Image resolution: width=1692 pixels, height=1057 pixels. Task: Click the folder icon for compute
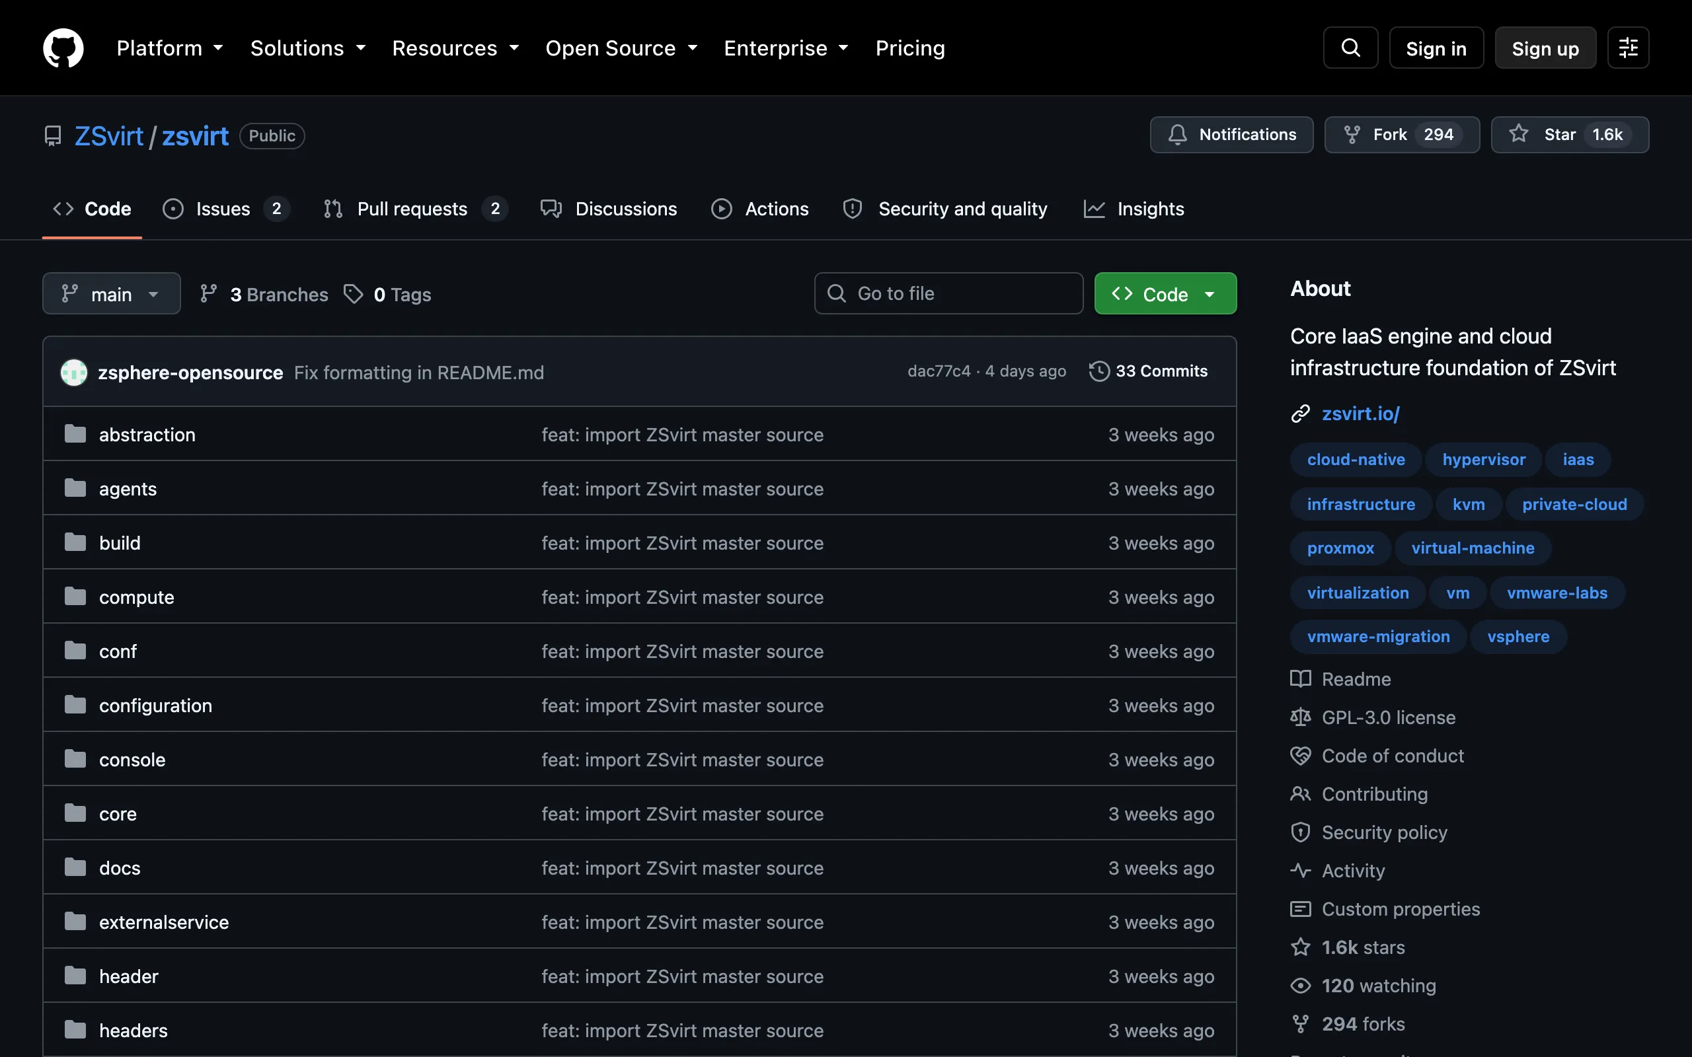point(75,597)
